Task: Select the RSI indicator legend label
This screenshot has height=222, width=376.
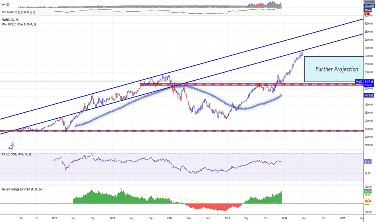Action: pos(22,154)
